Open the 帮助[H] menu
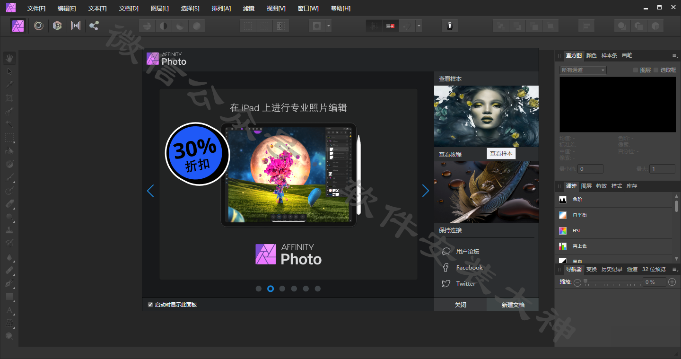The image size is (681, 359). (340, 9)
